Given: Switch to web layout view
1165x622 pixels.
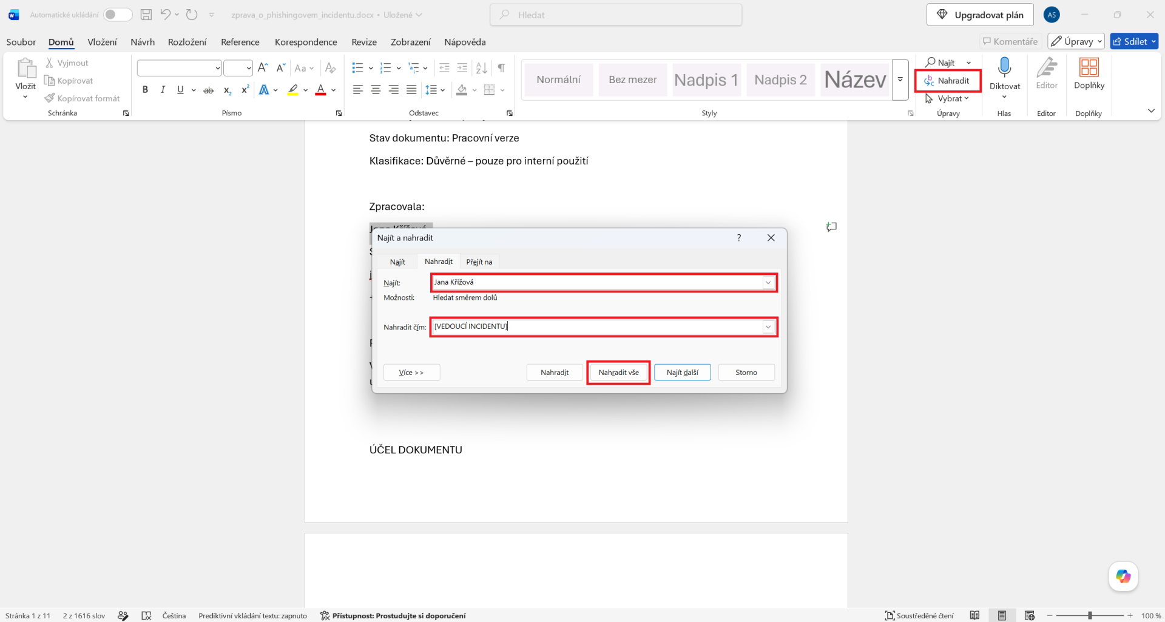Looking at the screenshot, I should (1030, 615).
